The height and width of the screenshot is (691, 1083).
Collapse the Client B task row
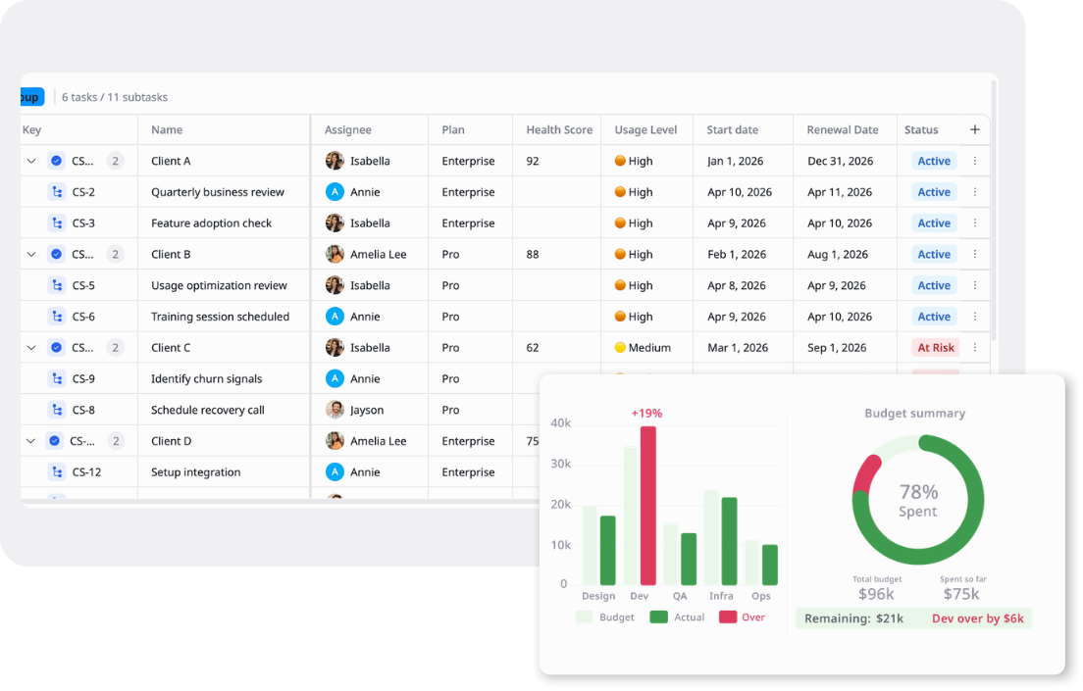point(31,254)
